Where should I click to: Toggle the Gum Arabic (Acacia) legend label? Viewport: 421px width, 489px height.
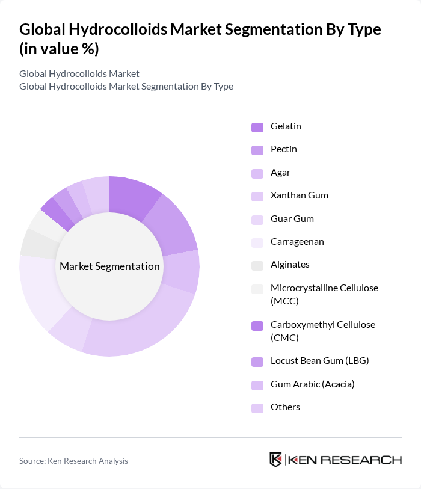point(312,384)
